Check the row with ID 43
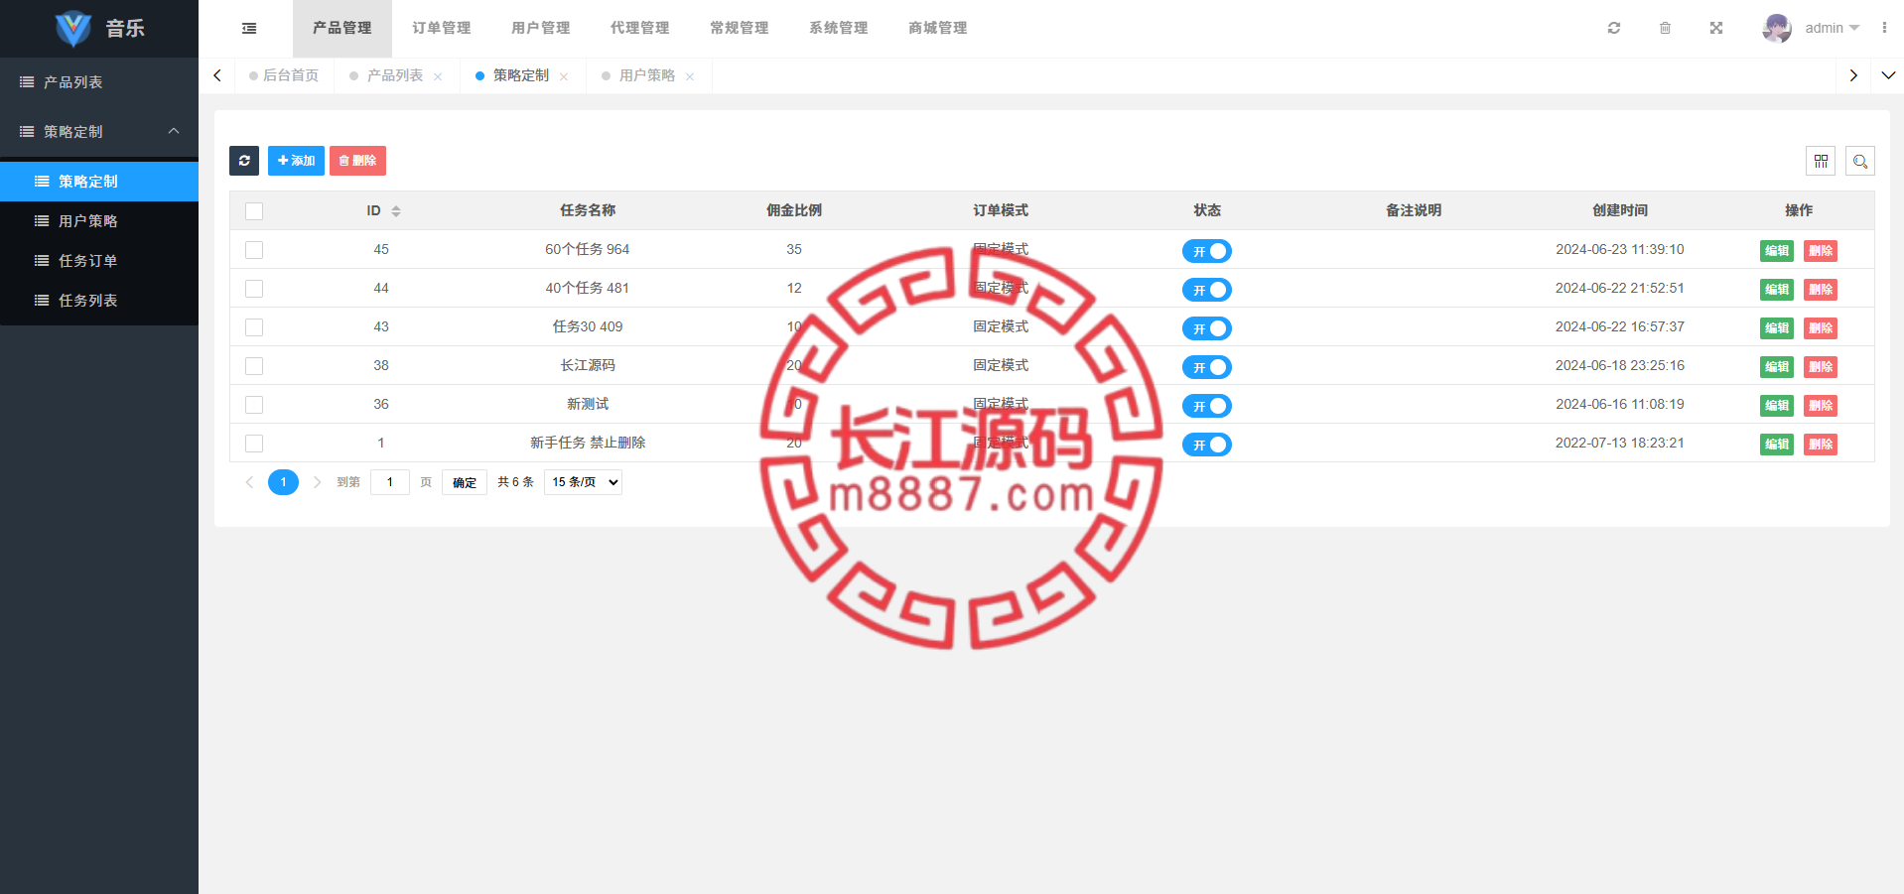Screen dimensions: 1904x894 [254, 327]
